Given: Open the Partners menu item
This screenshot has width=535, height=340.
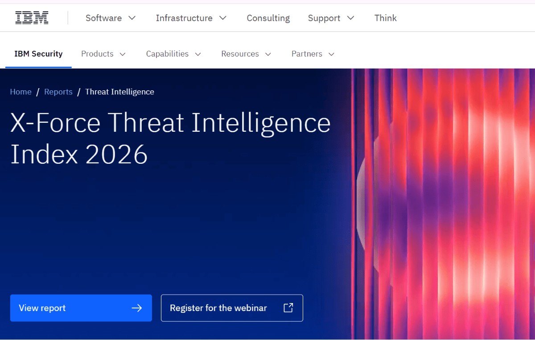Looking at the screenshot, I should click(313, 54).
